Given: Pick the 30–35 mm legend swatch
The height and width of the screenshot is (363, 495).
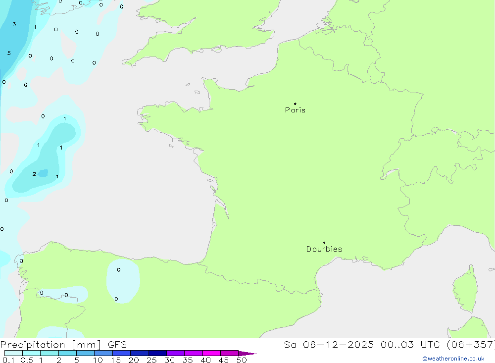Looking at the screenshot, I should [x=176, y=353].
